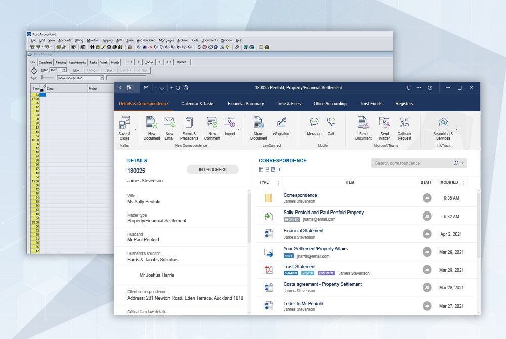Switch to the Time & Fees tab

coord(288,104)
